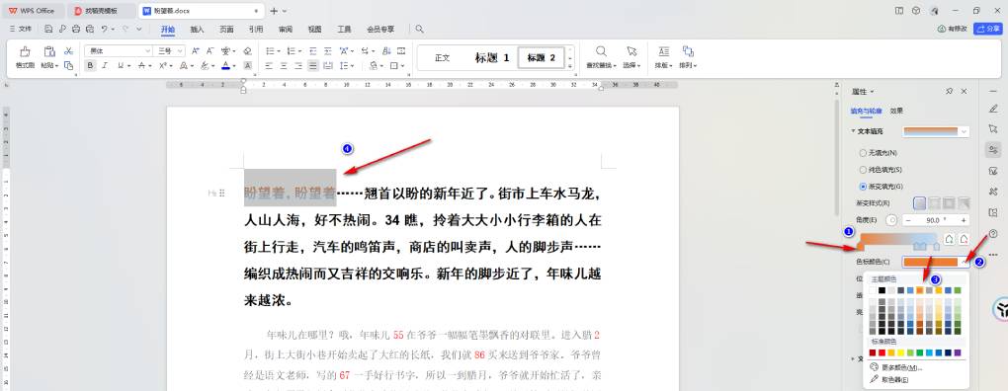Image resolution: width=1008 pixels, height=391 pixels.
Task: Click the clear formatting eraser icon
Action: click(248, 50)
